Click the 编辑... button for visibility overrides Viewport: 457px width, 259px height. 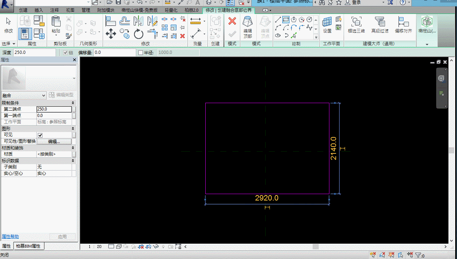click(54, 141)
